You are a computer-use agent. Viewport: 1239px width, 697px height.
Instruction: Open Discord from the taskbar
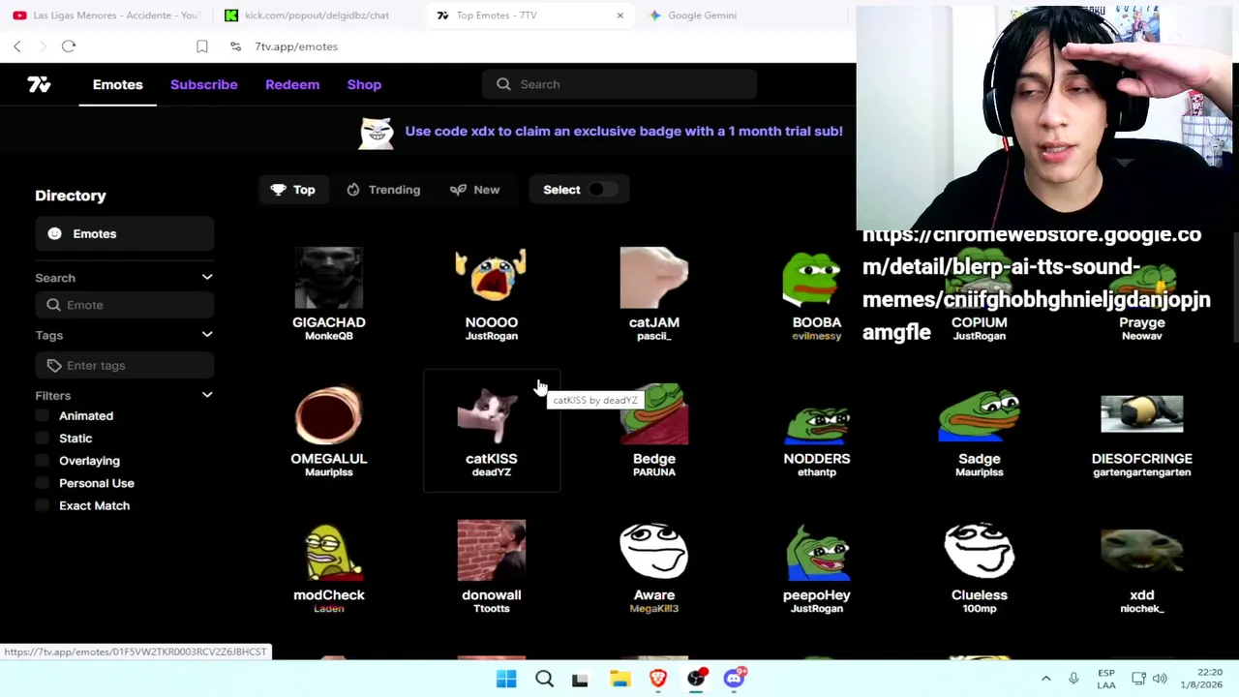pos(734,679)
